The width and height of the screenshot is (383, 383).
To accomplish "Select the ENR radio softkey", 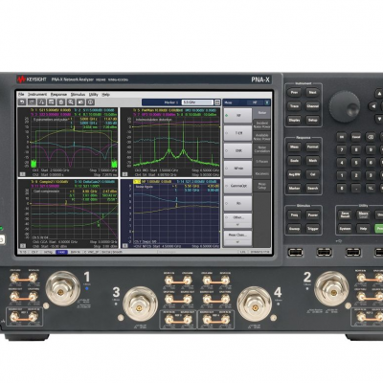I will pyautogui.click(x=237, y=150).
